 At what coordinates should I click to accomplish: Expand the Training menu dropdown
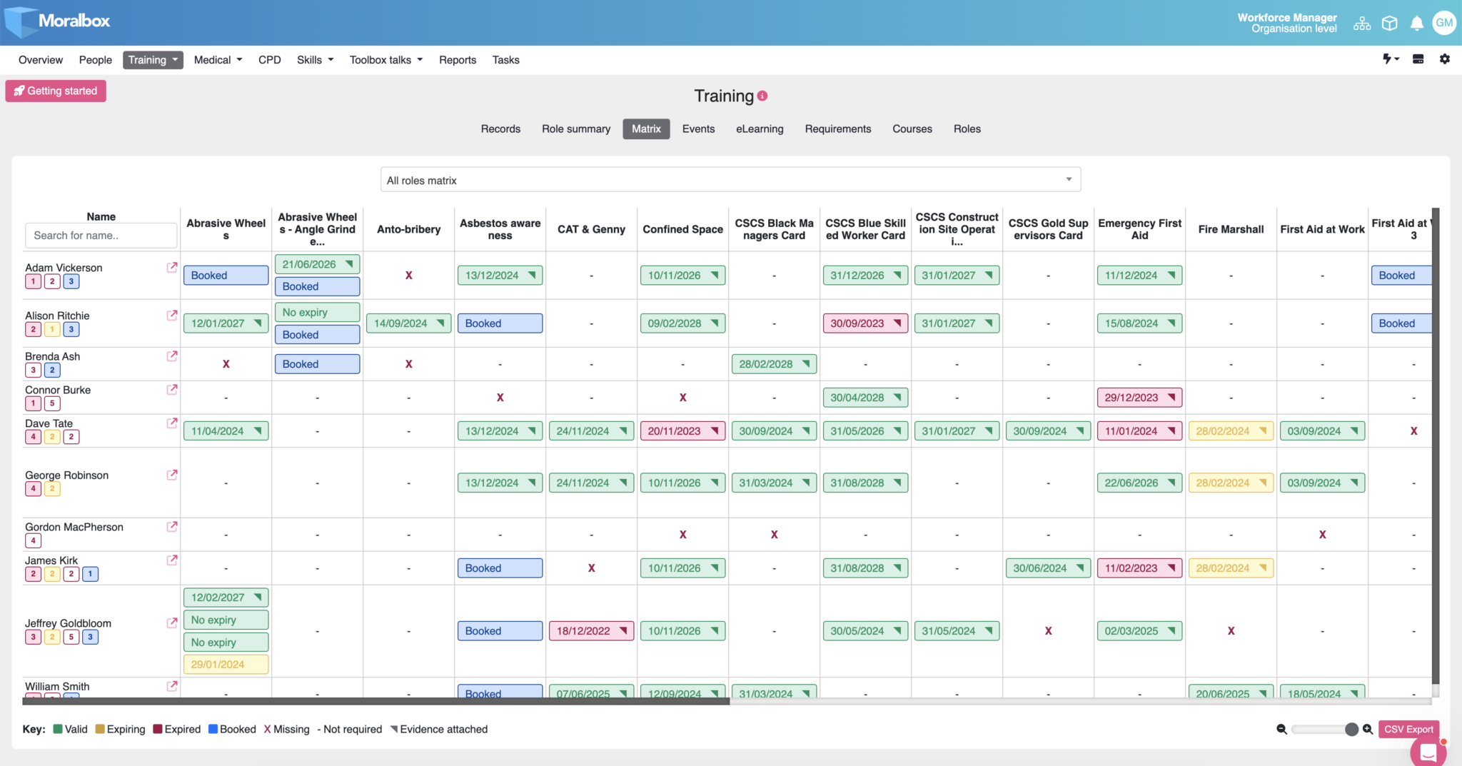[x=153, y=59]
